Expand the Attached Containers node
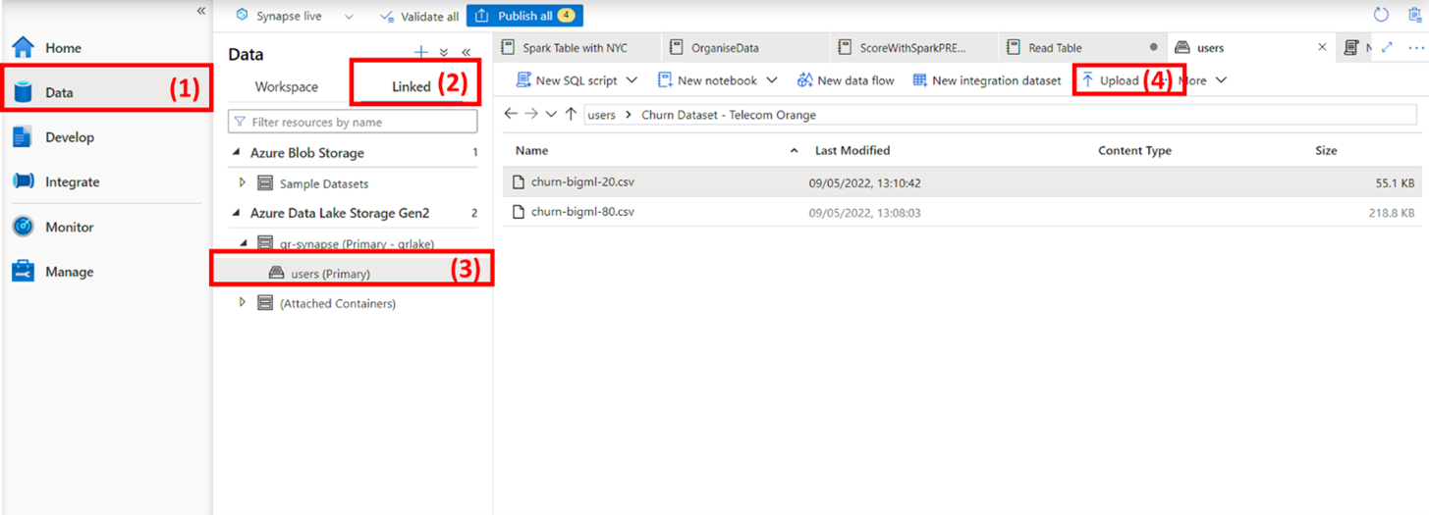This screenshot has width=1429, height=515. pyautogui.click(x=243, y=303)
